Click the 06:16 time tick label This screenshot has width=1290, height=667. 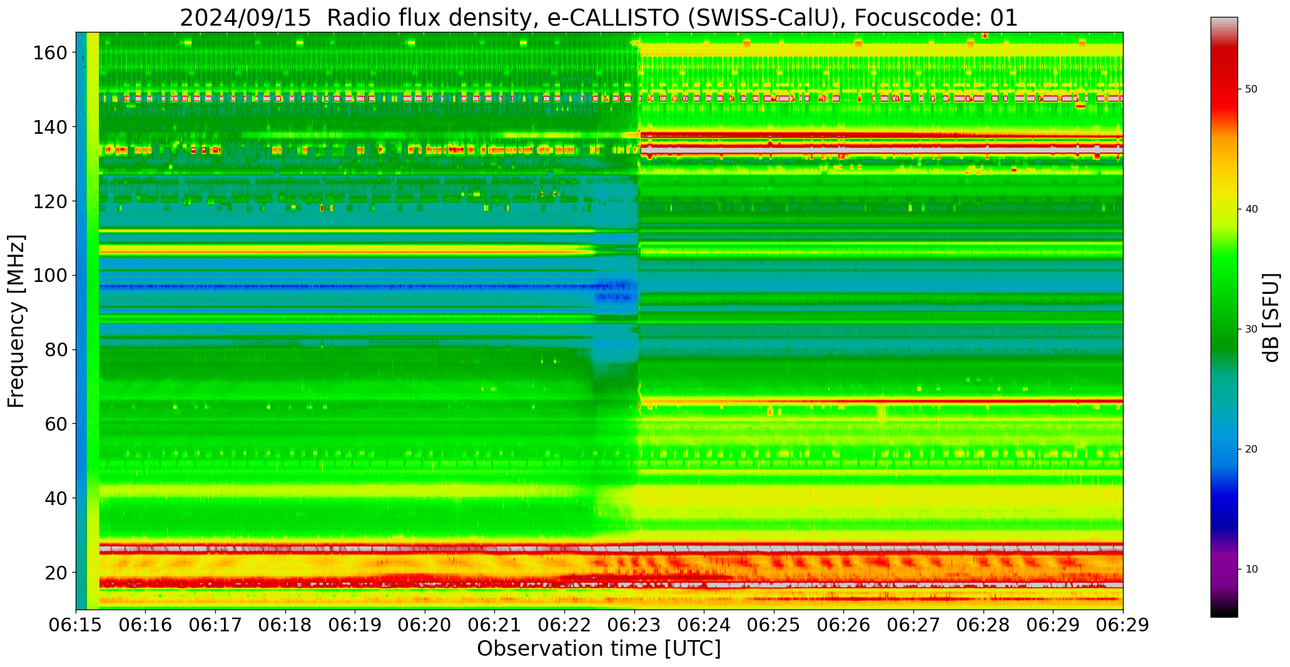tap(146, 624)
